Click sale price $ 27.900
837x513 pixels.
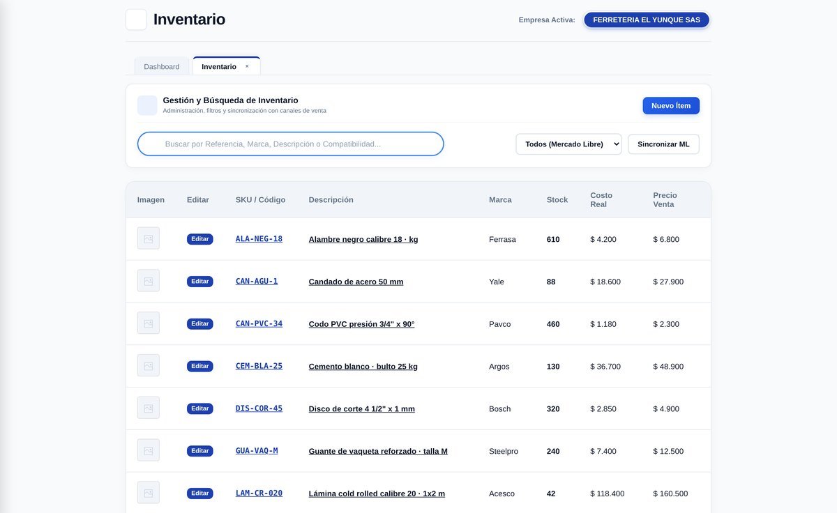click(668, 282)
